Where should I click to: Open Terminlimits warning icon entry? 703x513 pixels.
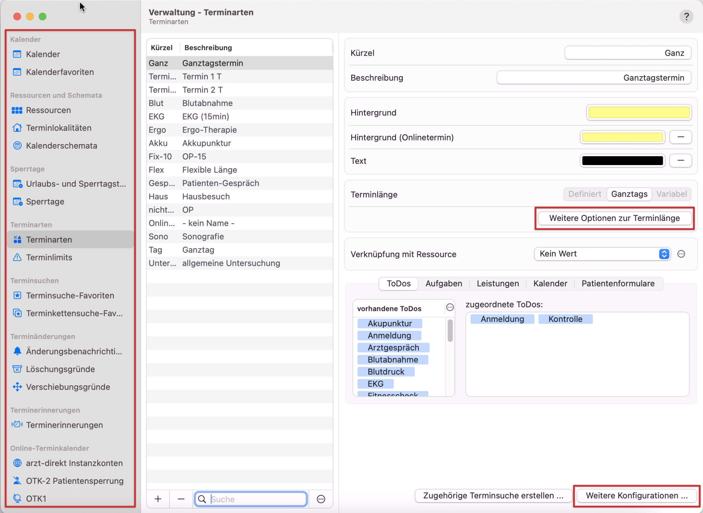click(x=17, y=257)
